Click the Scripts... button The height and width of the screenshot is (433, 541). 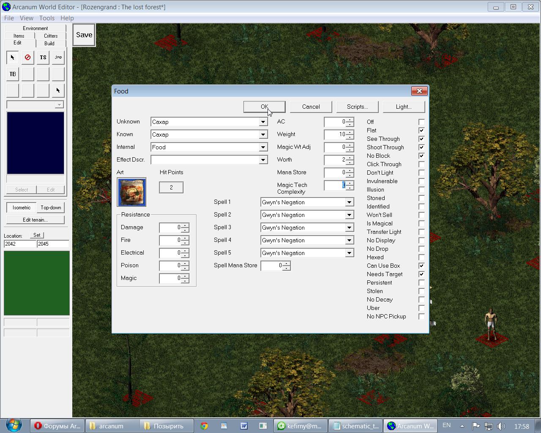click(357, 107)
